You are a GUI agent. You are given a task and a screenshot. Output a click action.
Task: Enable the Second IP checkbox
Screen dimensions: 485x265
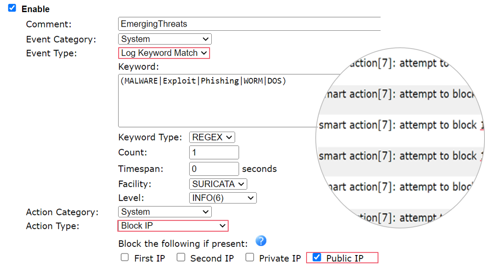181,258
